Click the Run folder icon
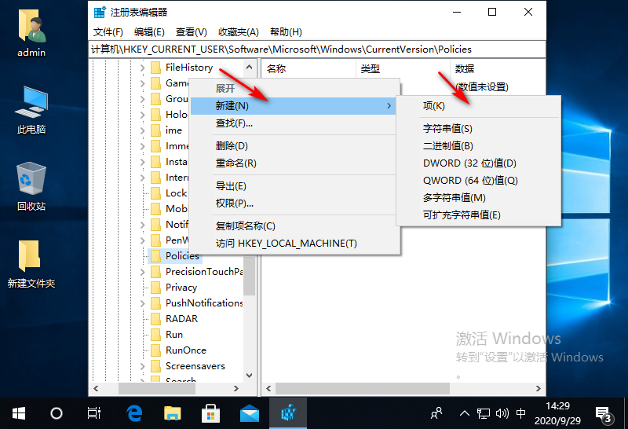 (155, 335)
